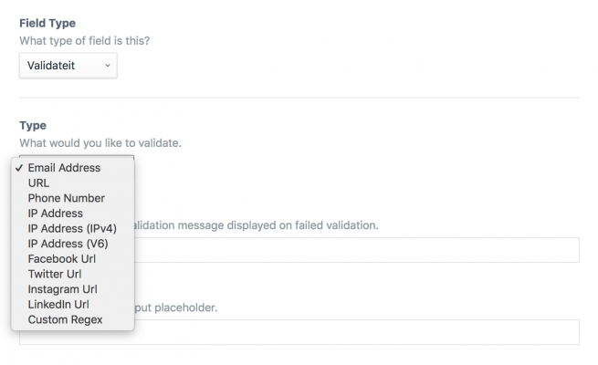Click the 'What would you like to validate' text

(x=100, y=143)
